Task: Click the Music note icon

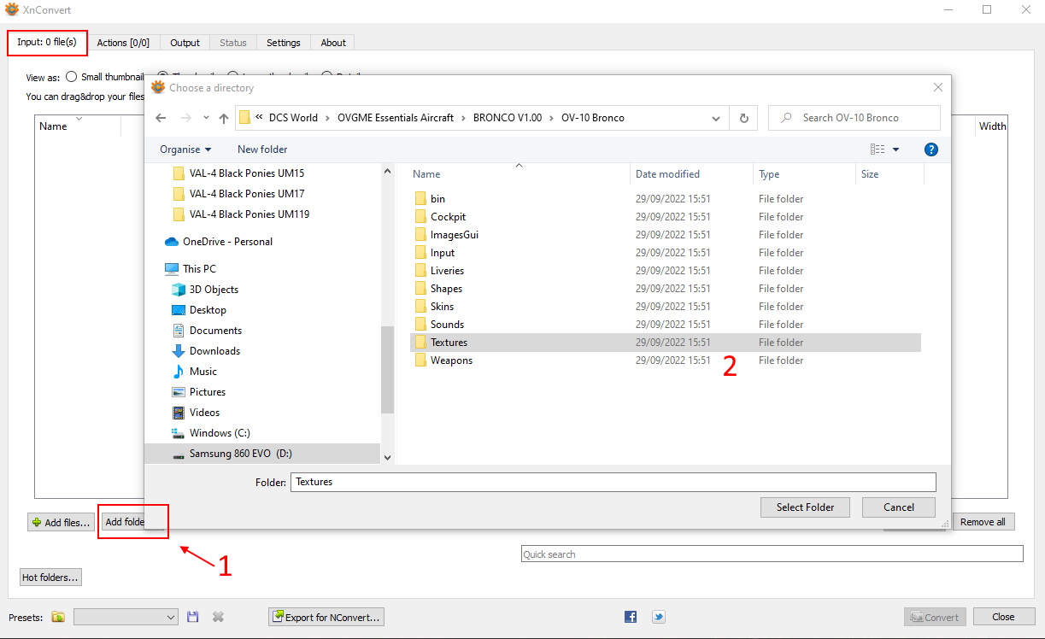Action: (x=179, y=372)
